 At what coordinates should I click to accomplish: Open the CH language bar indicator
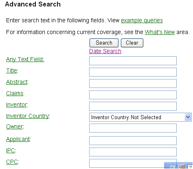coord(172,167)
